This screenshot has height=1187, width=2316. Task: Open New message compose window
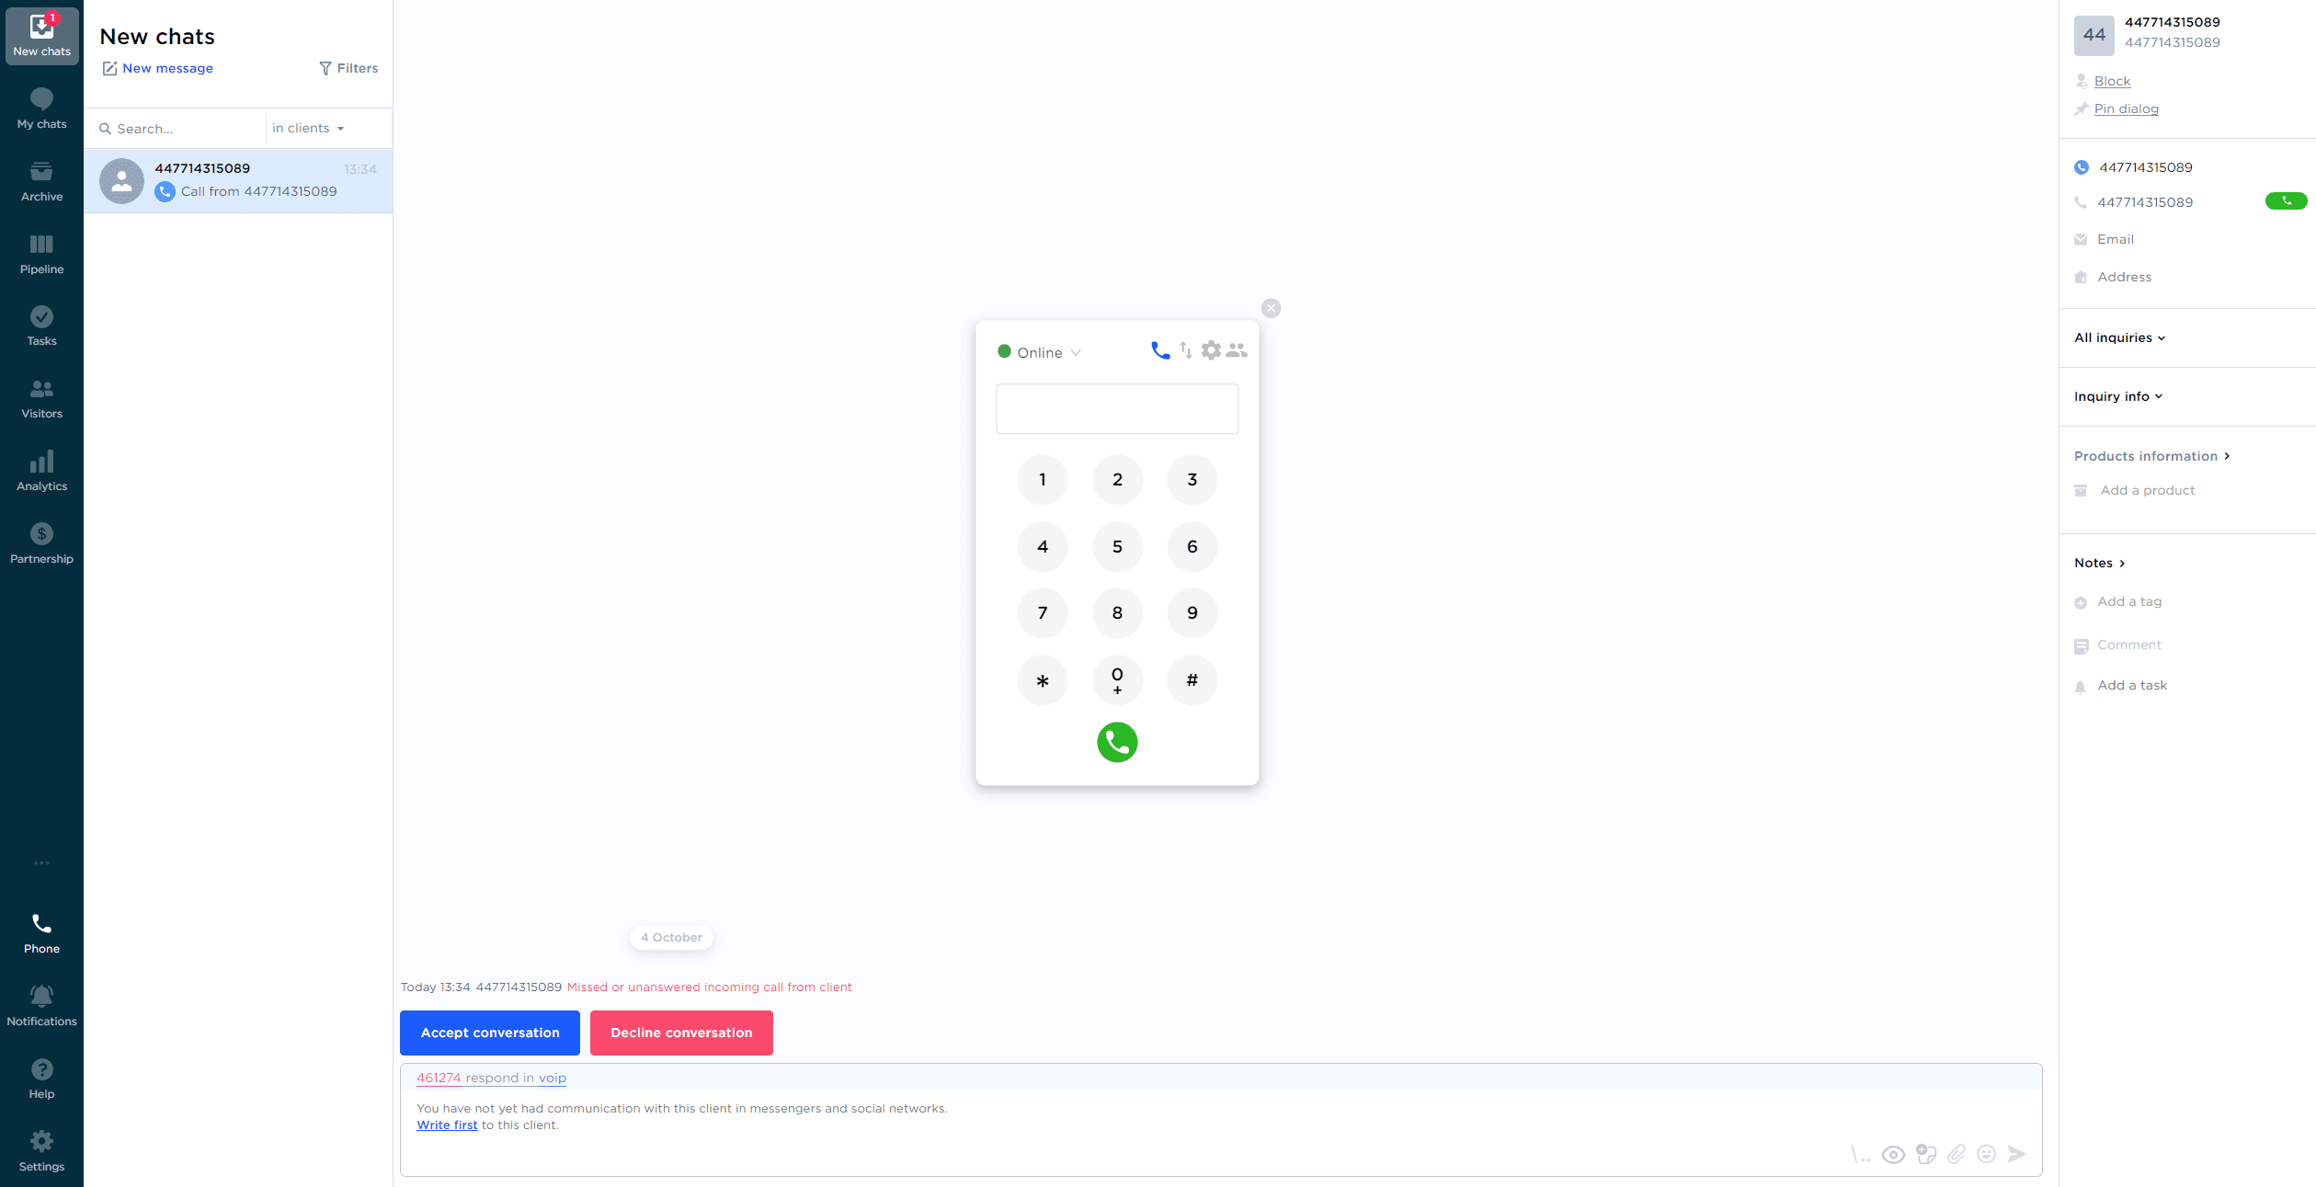pos(156,66)
